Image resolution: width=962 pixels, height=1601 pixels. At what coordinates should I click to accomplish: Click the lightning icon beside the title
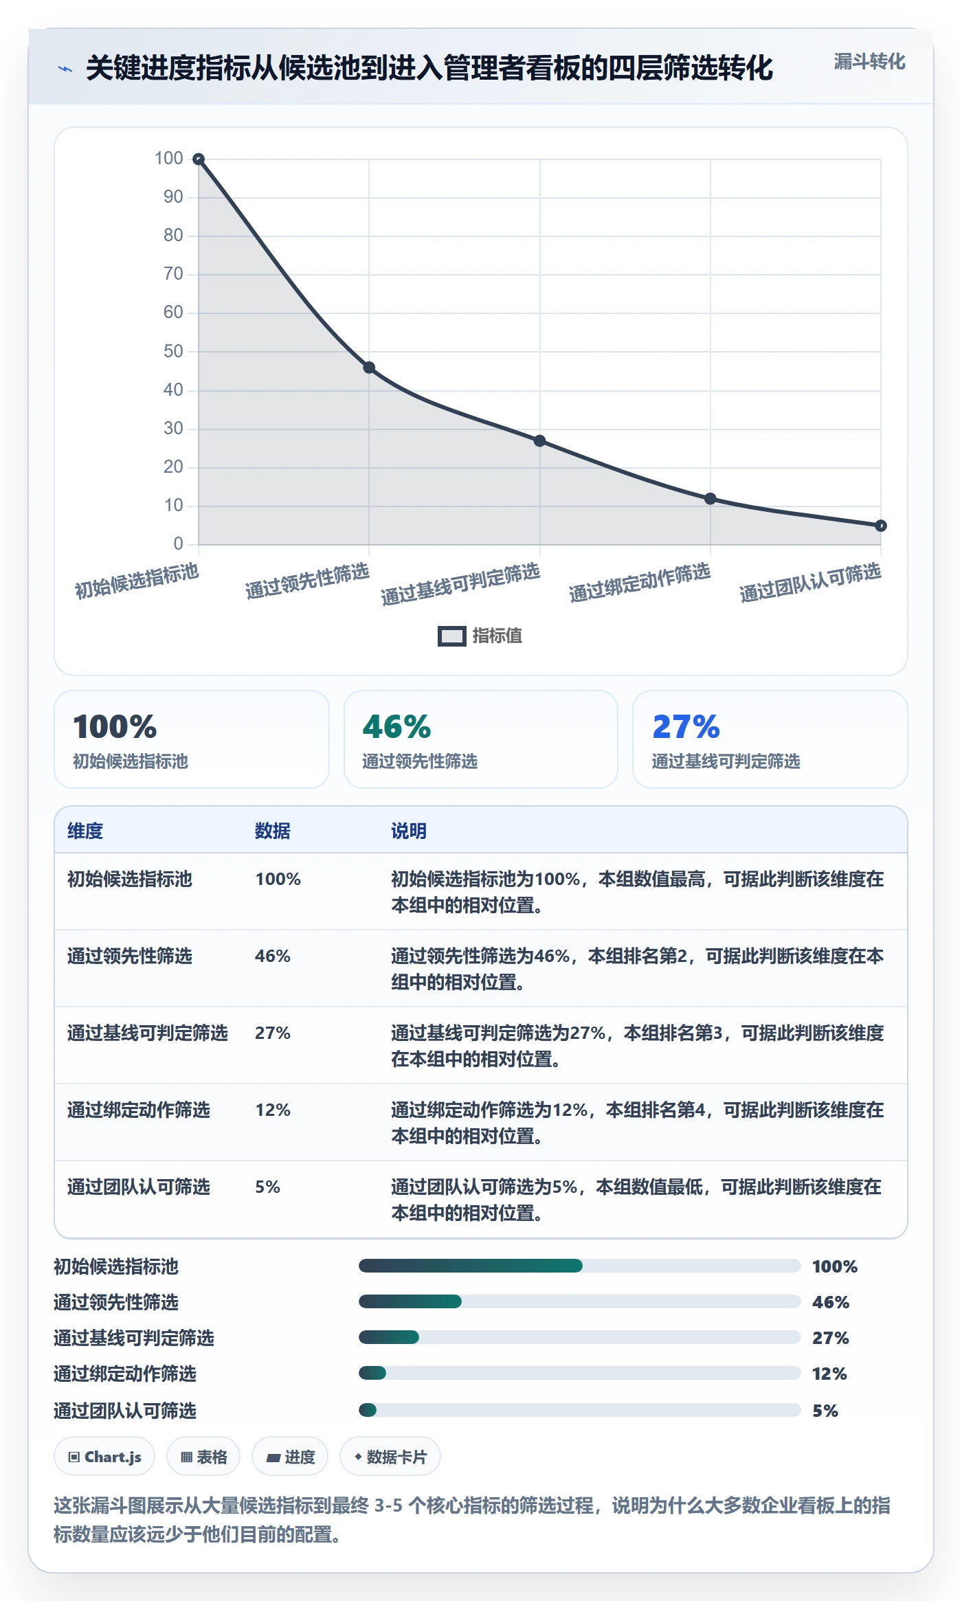click(x=65, y=69)
